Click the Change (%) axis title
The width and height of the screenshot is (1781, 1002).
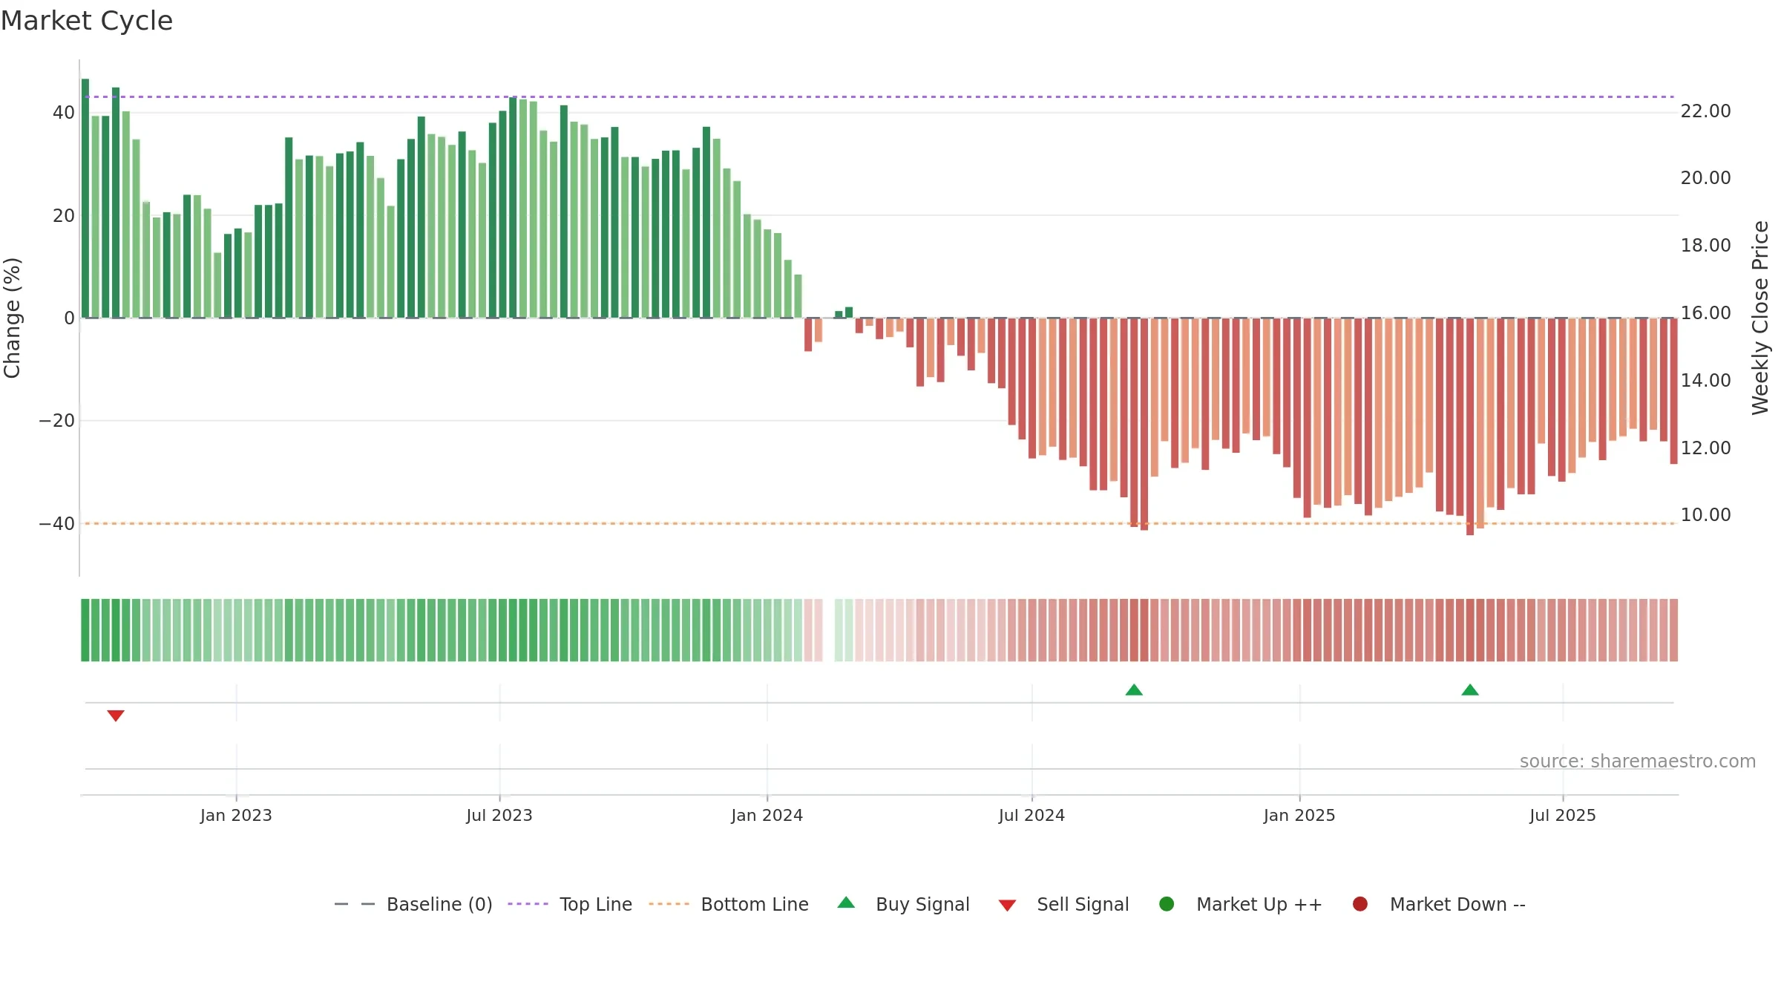tap(12, 318)
